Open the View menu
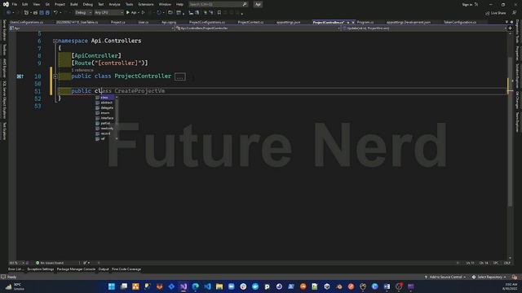 point(36,4)
